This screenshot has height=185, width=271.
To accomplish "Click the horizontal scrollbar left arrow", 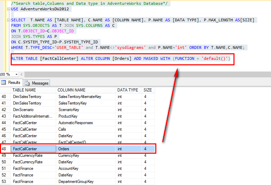I will point(22,74).
